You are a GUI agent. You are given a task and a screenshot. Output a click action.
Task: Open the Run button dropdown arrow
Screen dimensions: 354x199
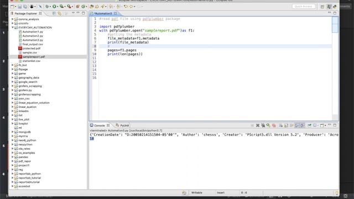[58, 7]
